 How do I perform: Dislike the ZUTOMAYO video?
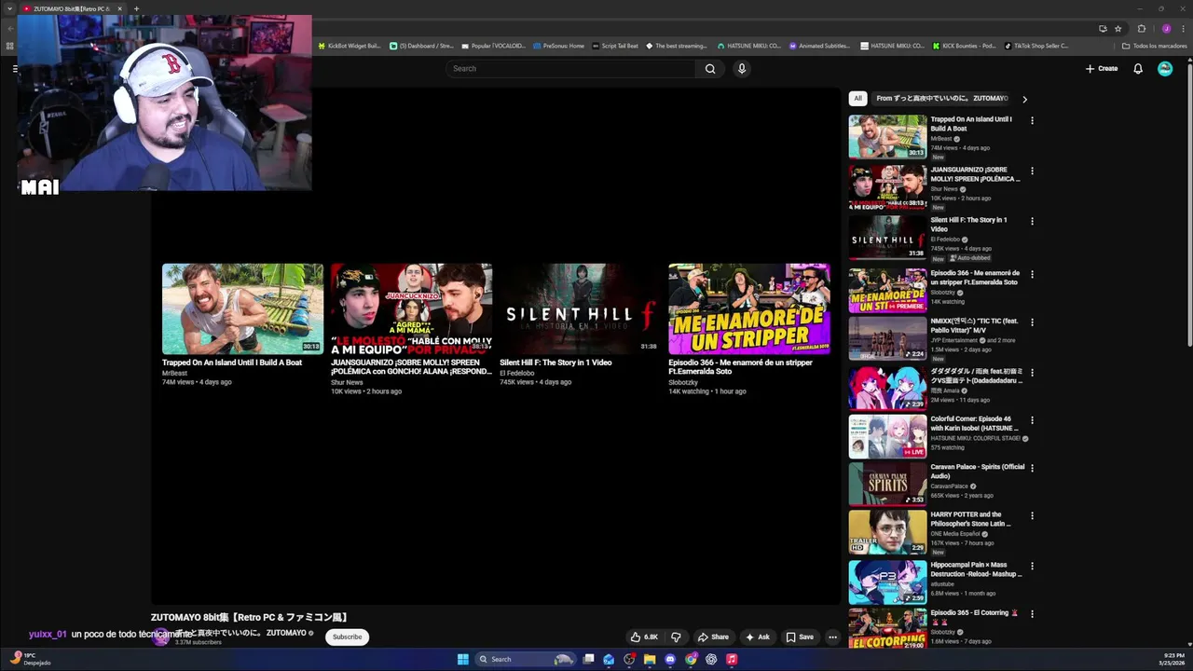(676, 637)
